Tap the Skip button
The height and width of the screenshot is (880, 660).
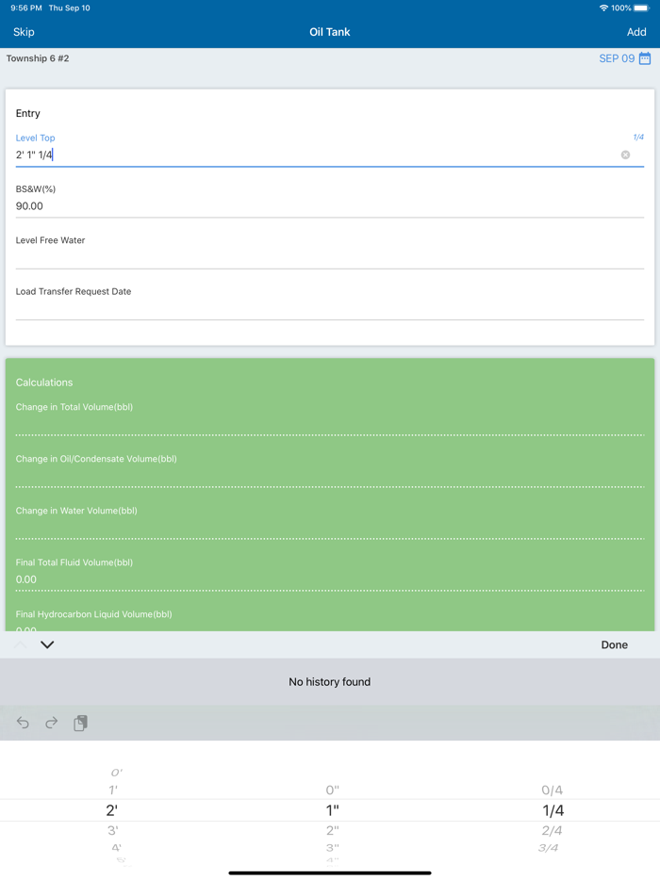(x=24, y=32)
